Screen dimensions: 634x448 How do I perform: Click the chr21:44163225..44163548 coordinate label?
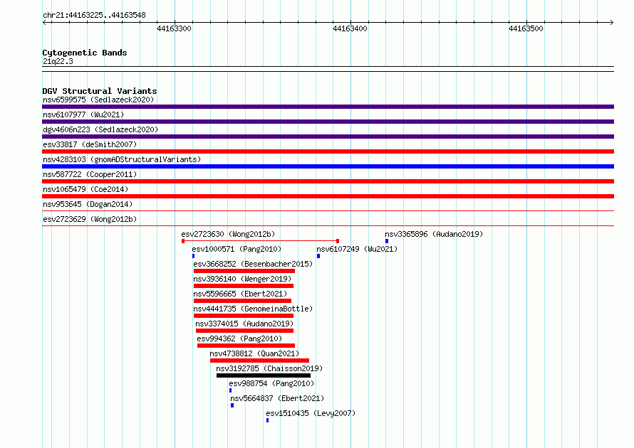[x=94, y=16]
